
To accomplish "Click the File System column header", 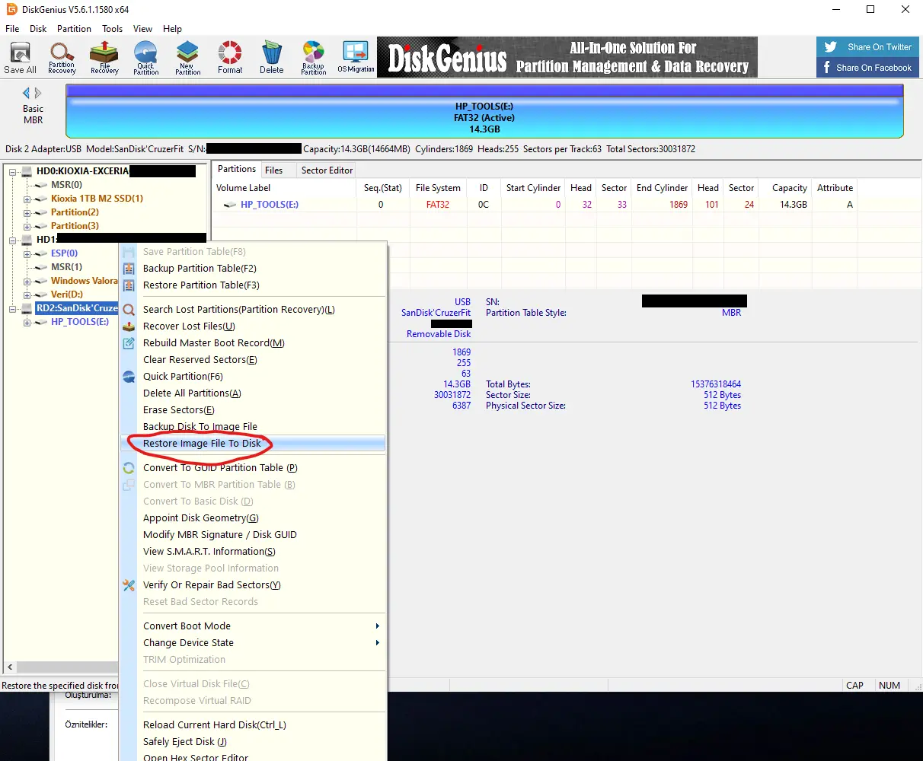I will 438,188.
